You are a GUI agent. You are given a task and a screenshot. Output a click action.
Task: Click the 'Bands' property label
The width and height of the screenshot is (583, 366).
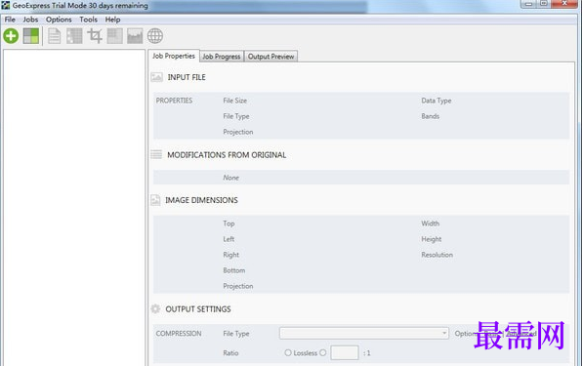coord(431,116)
